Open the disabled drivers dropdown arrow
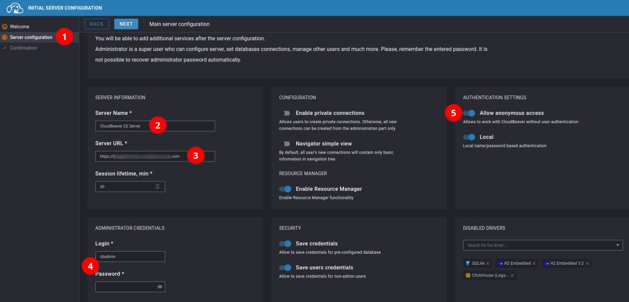Image resolution: width=629 pixels, height=302 pixels. (x=617, y=245)
